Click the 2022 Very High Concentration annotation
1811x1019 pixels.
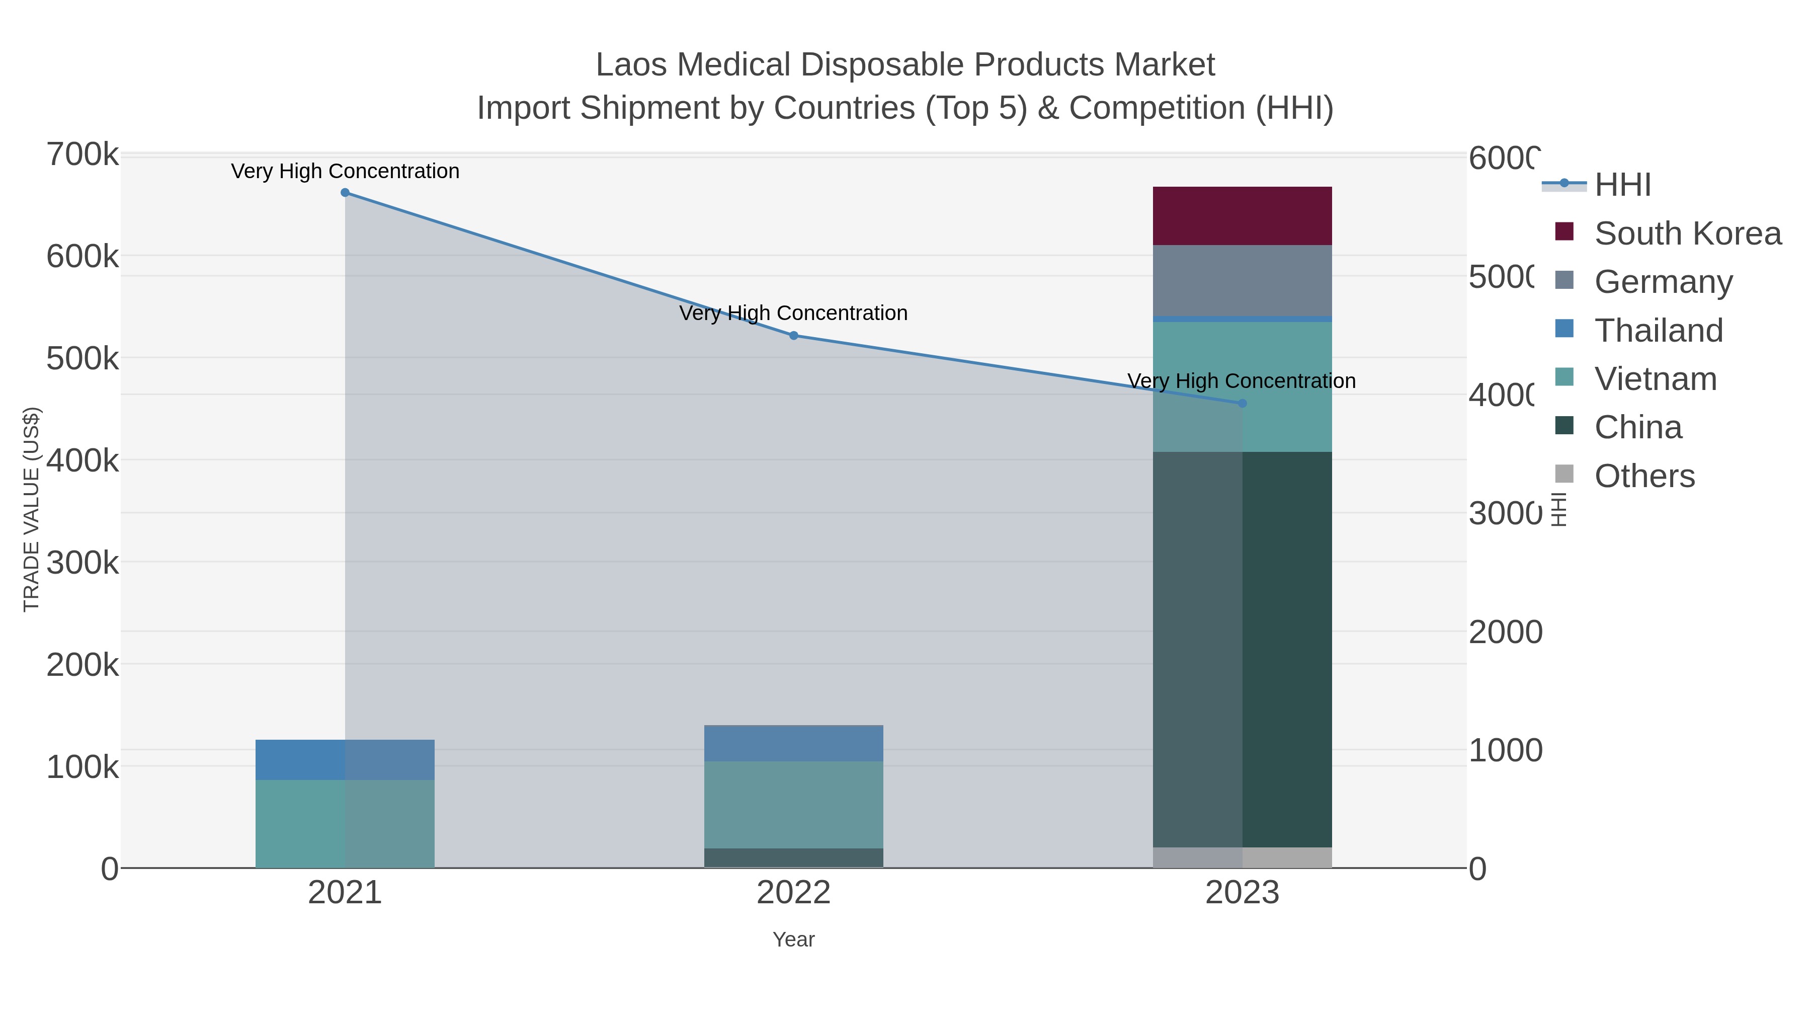tap(794, 313)
